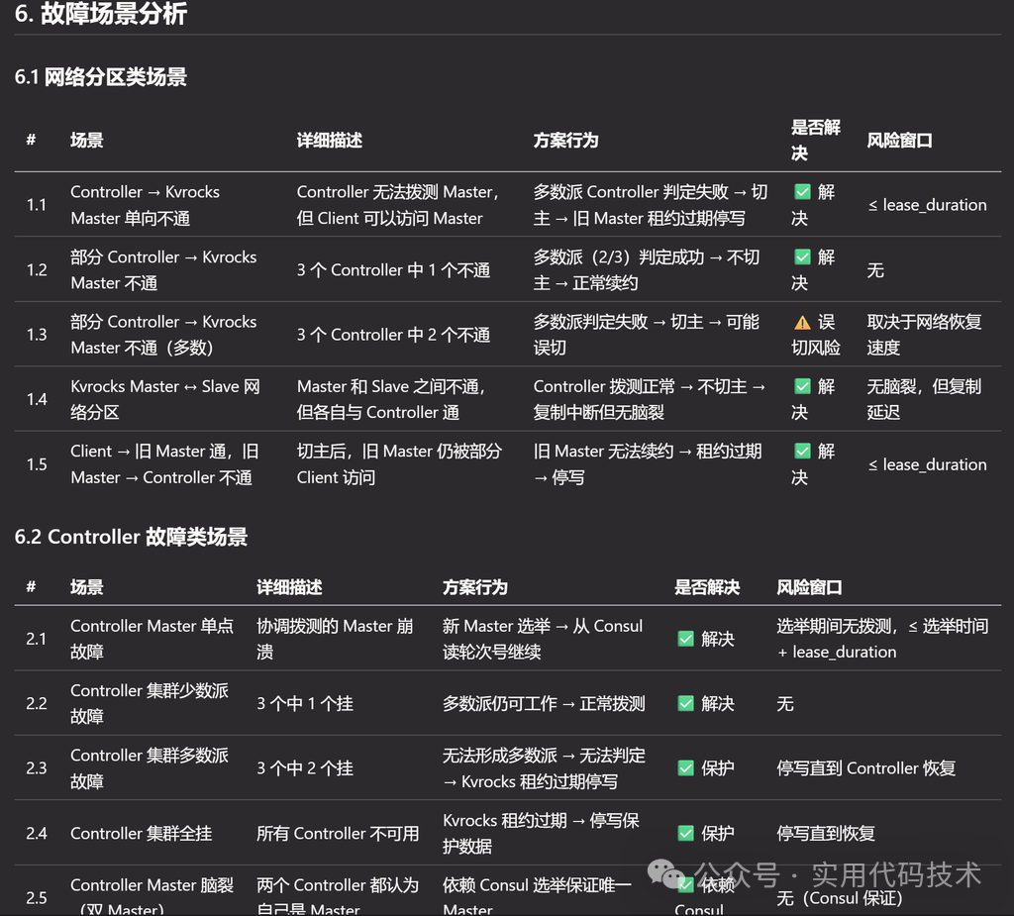
Task: Click the 保护 checkmark icon in row 2.3
Action: coord(684,767)
